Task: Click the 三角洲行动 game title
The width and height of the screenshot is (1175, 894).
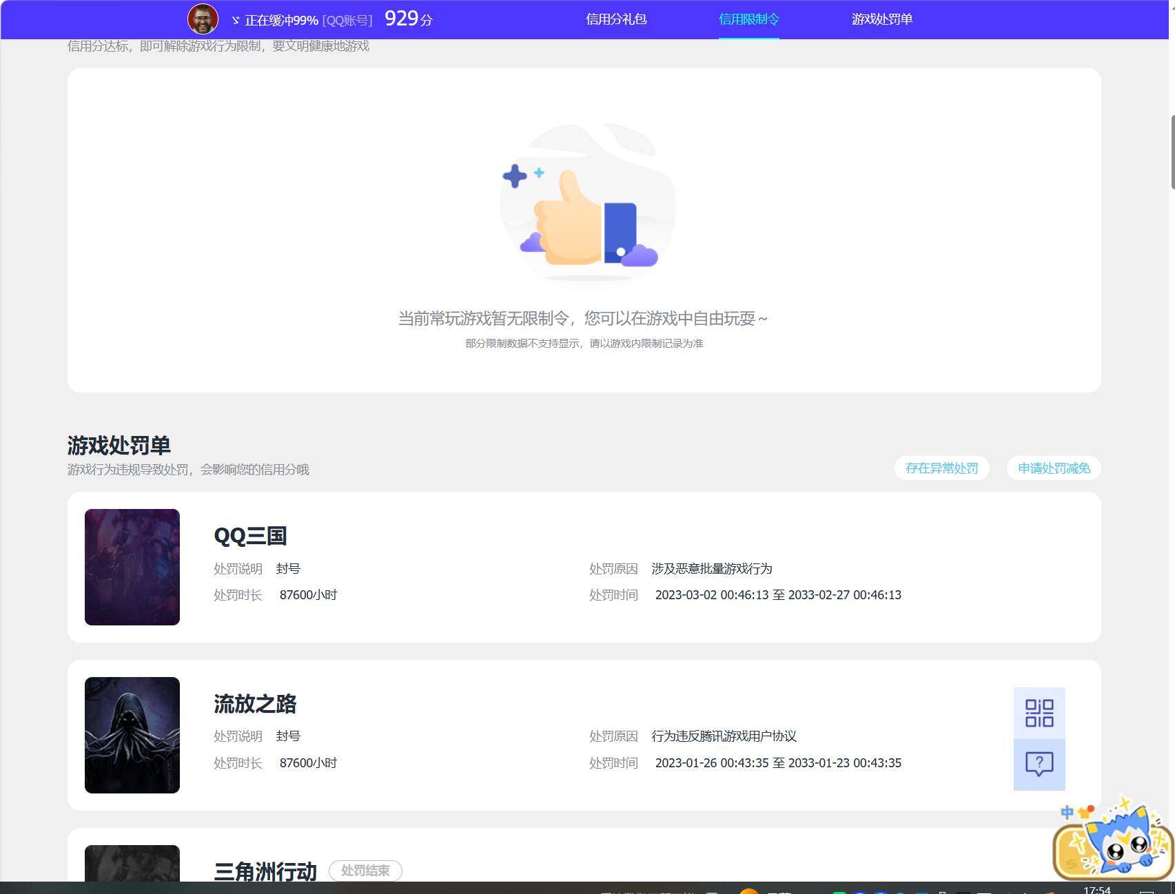Action: coord(265,871)
